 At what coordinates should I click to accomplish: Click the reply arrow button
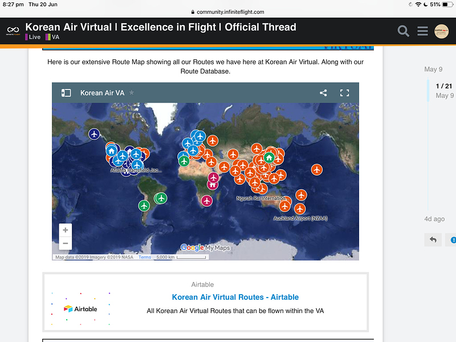[x=433, y=239]
